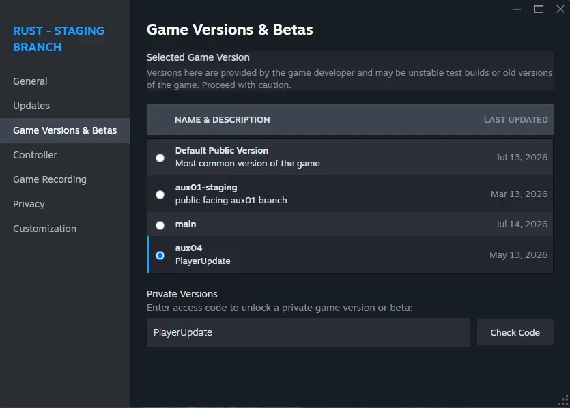This screenshot has height=408, width=570.
Task: Click the LAST UPDATED column header
Action: click(516, 120)
